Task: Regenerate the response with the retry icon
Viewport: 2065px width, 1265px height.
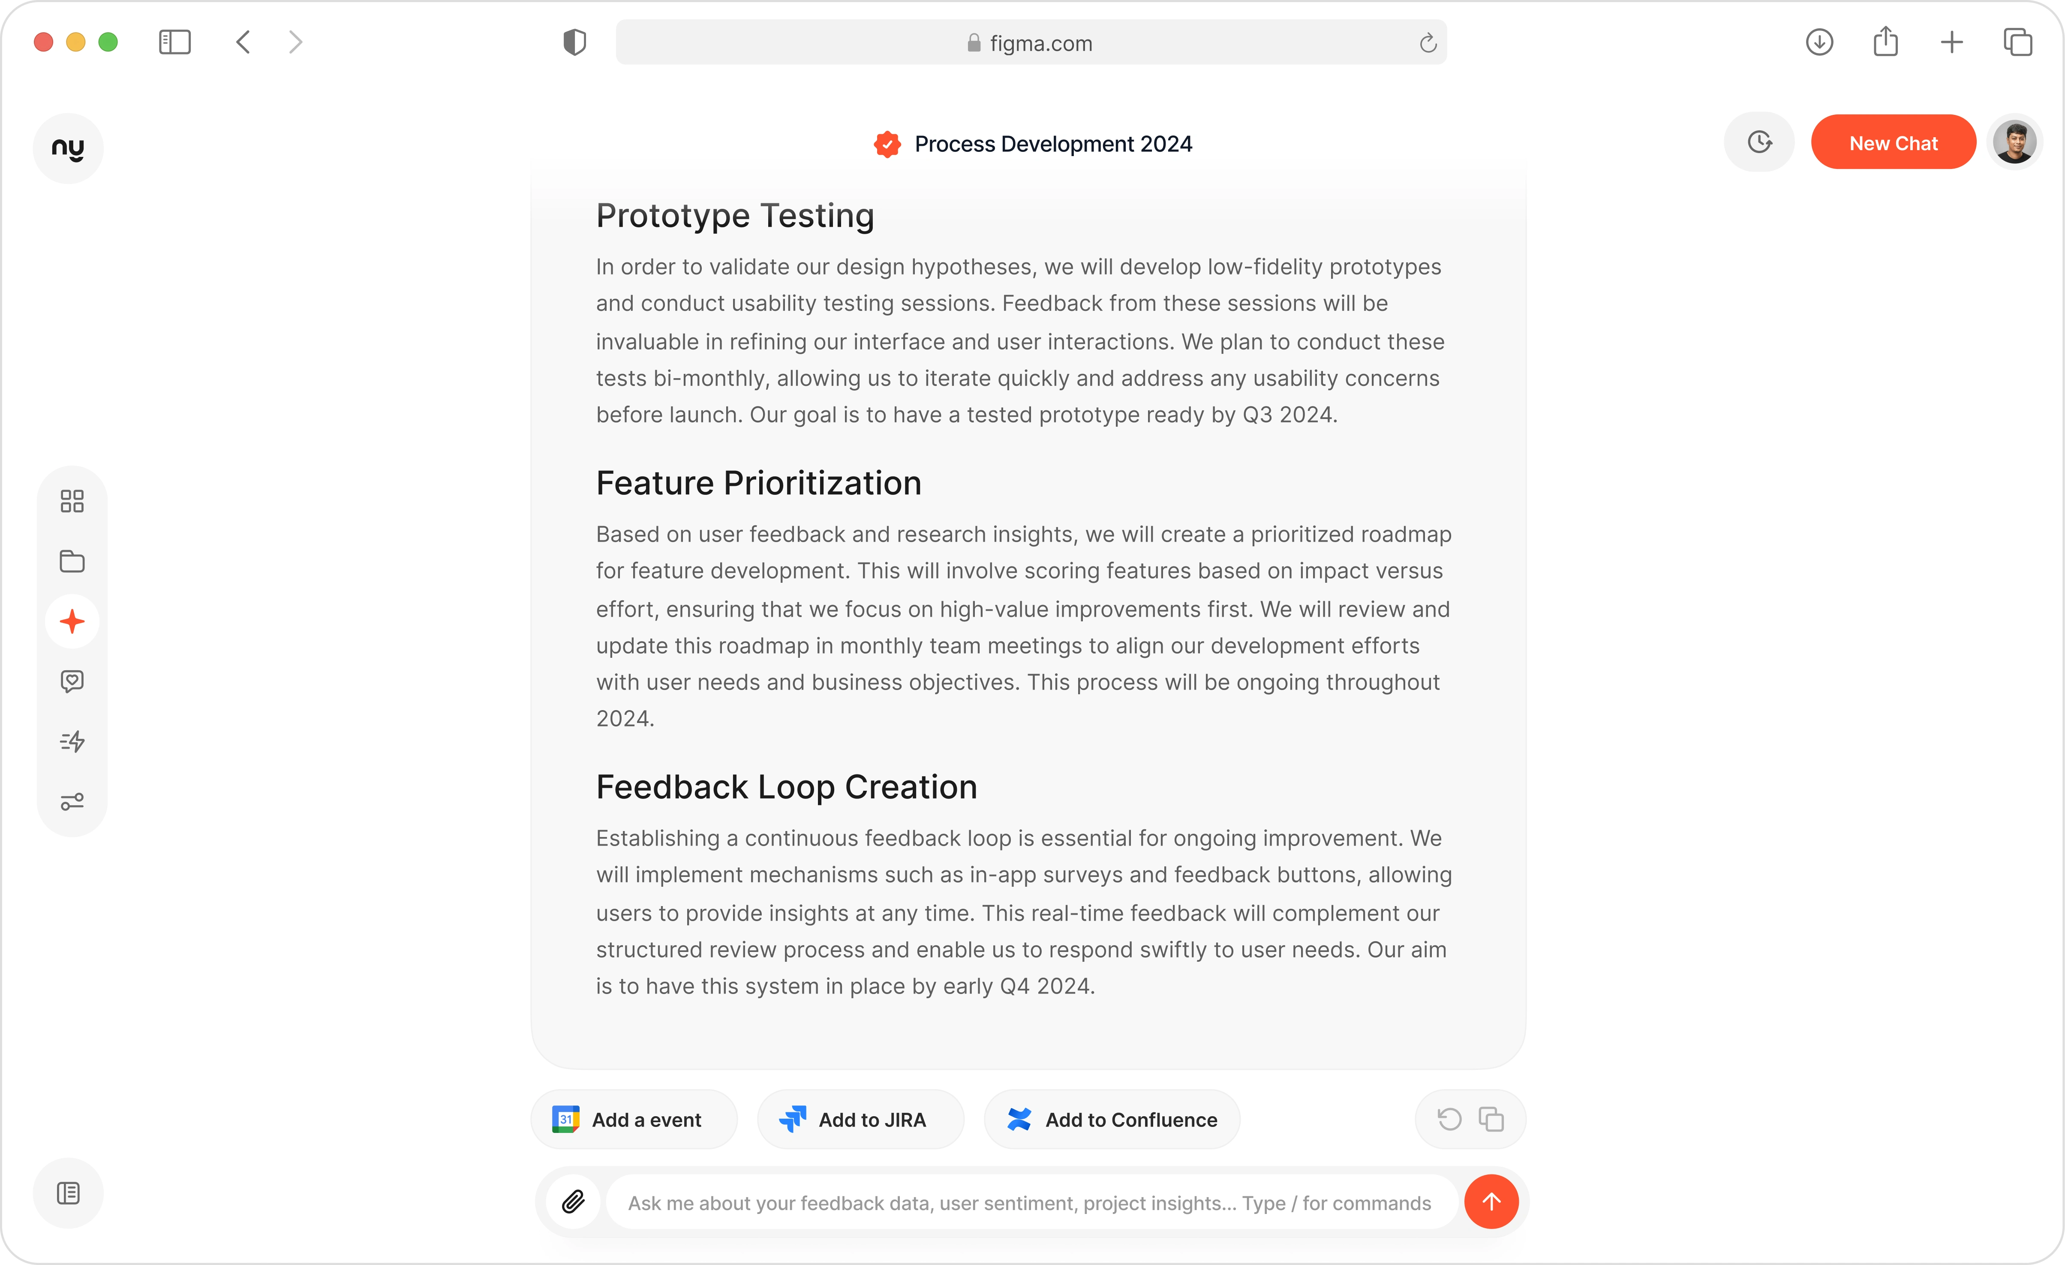Action: click(x=1449, y=1119)
